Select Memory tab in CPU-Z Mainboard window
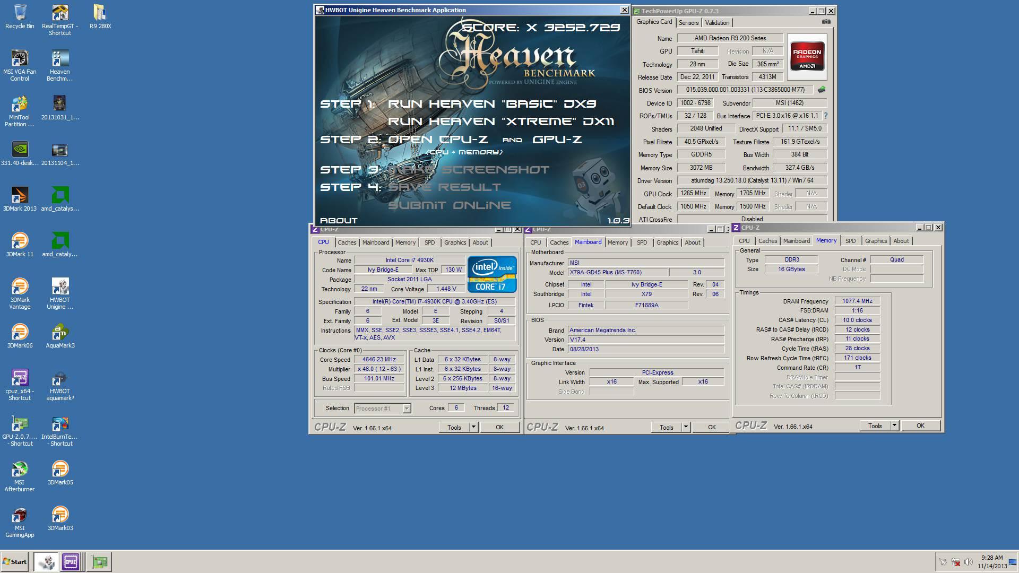 point(618,242)
